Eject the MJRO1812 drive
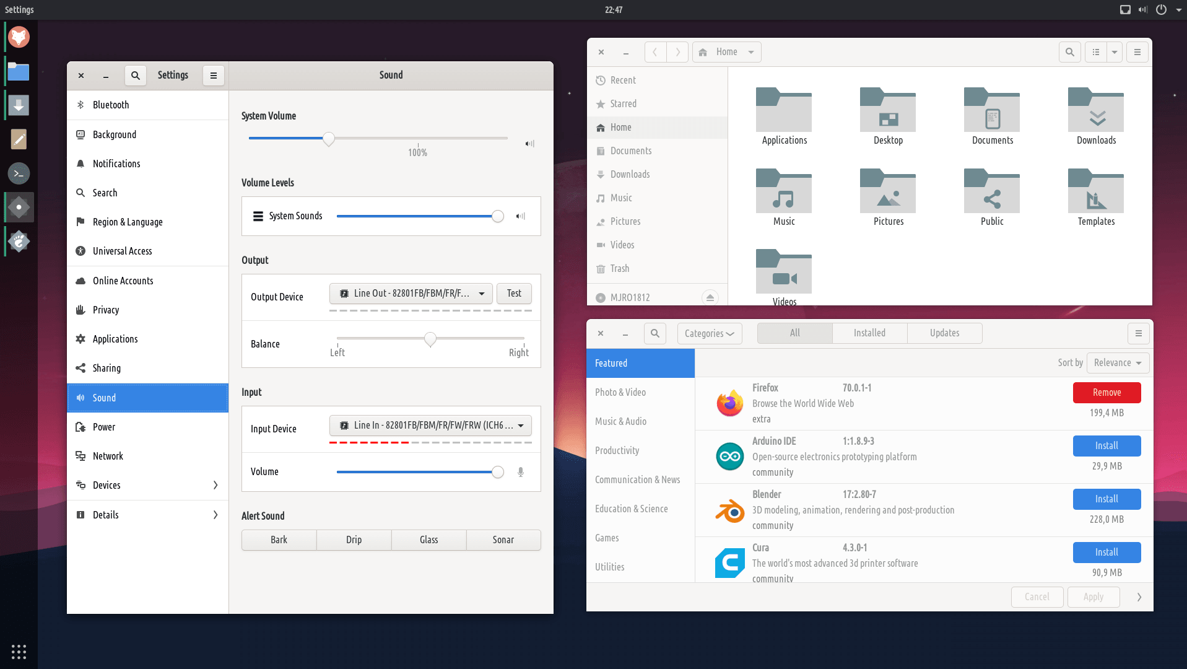 pos(710,298)
